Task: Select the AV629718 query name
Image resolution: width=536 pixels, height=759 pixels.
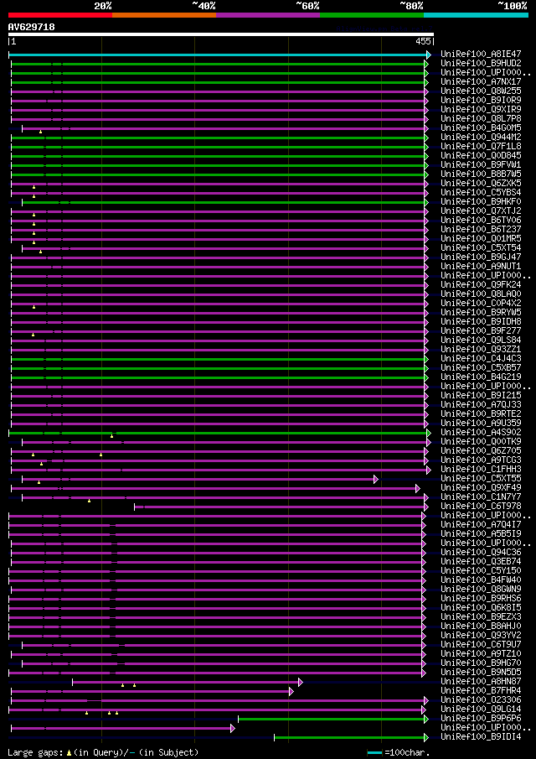Action: click(32, 27)
